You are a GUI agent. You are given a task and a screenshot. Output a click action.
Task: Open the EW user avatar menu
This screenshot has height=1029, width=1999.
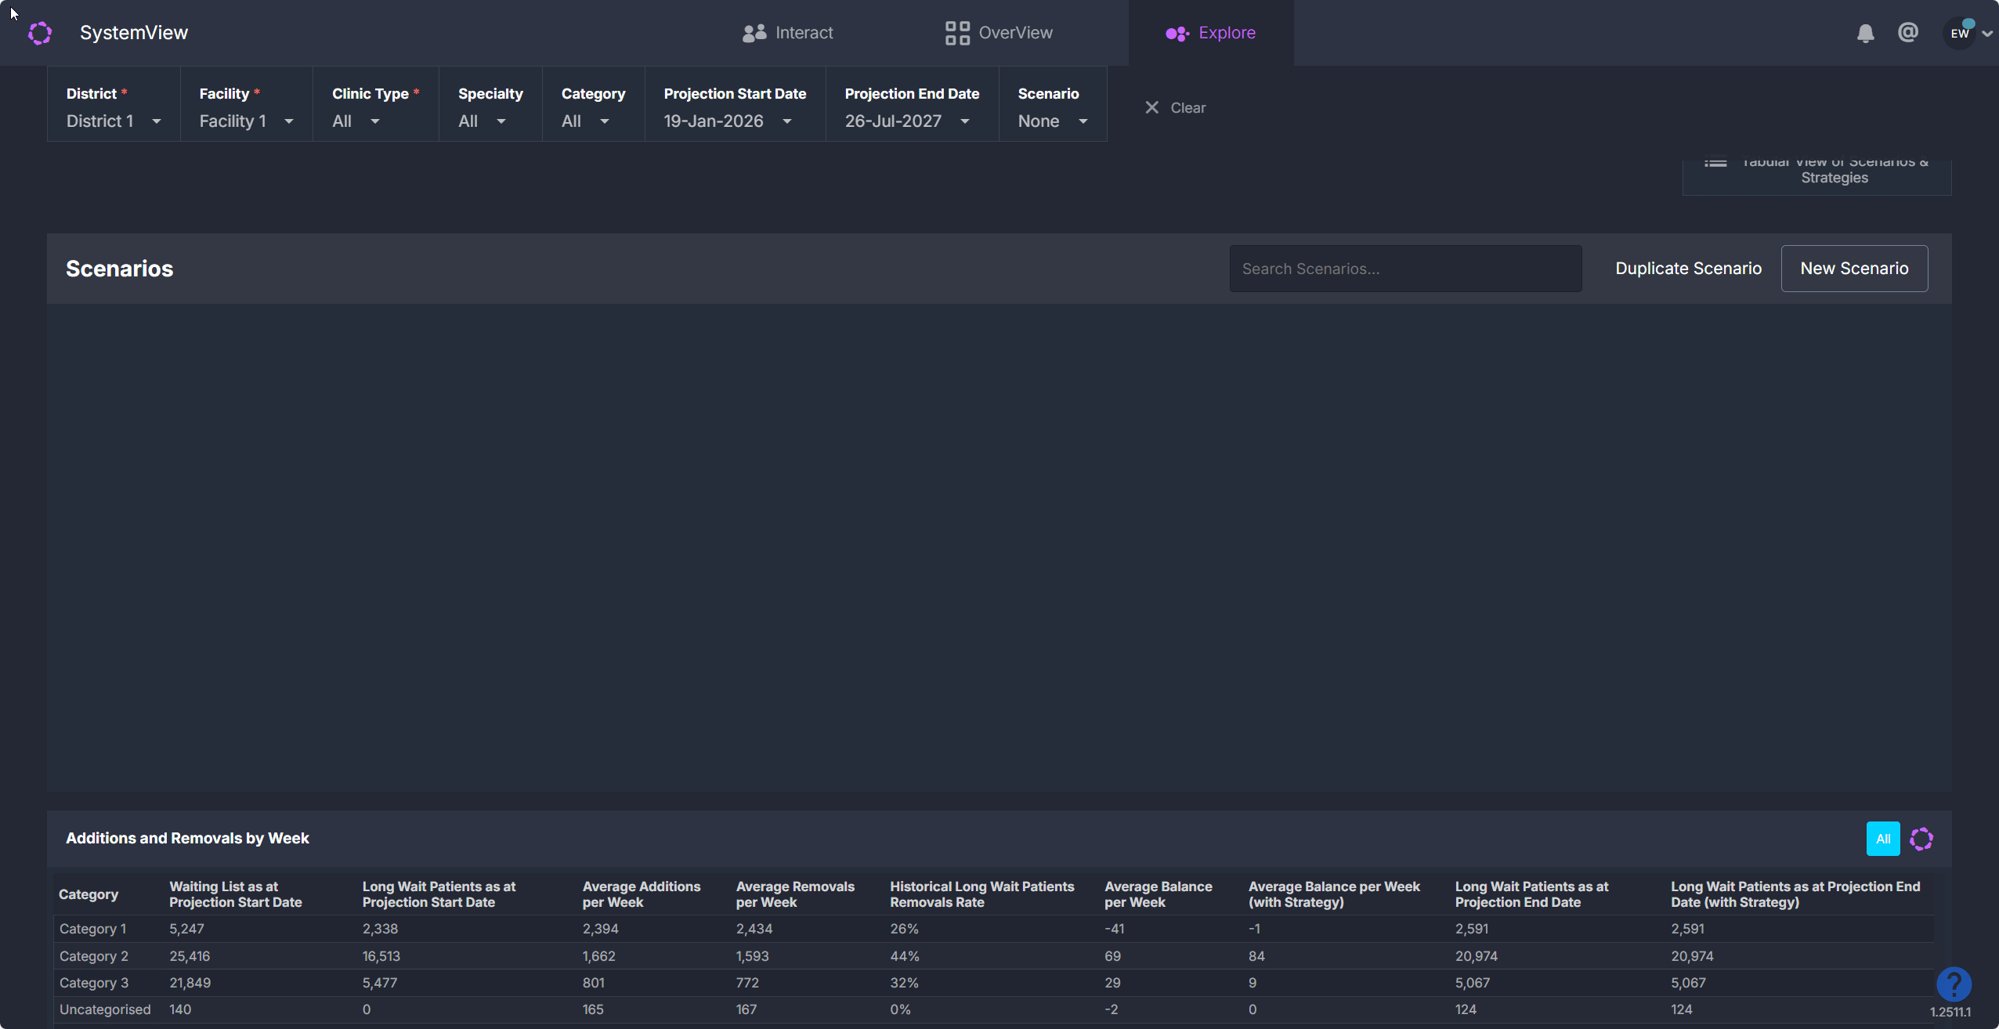pyautogui.click(x=1960, y=33)
